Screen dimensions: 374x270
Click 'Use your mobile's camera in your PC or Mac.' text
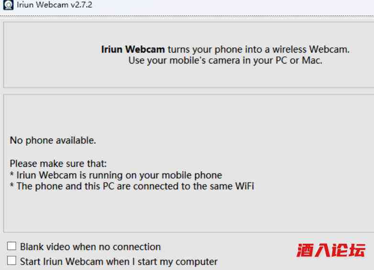tap(225, 61)
